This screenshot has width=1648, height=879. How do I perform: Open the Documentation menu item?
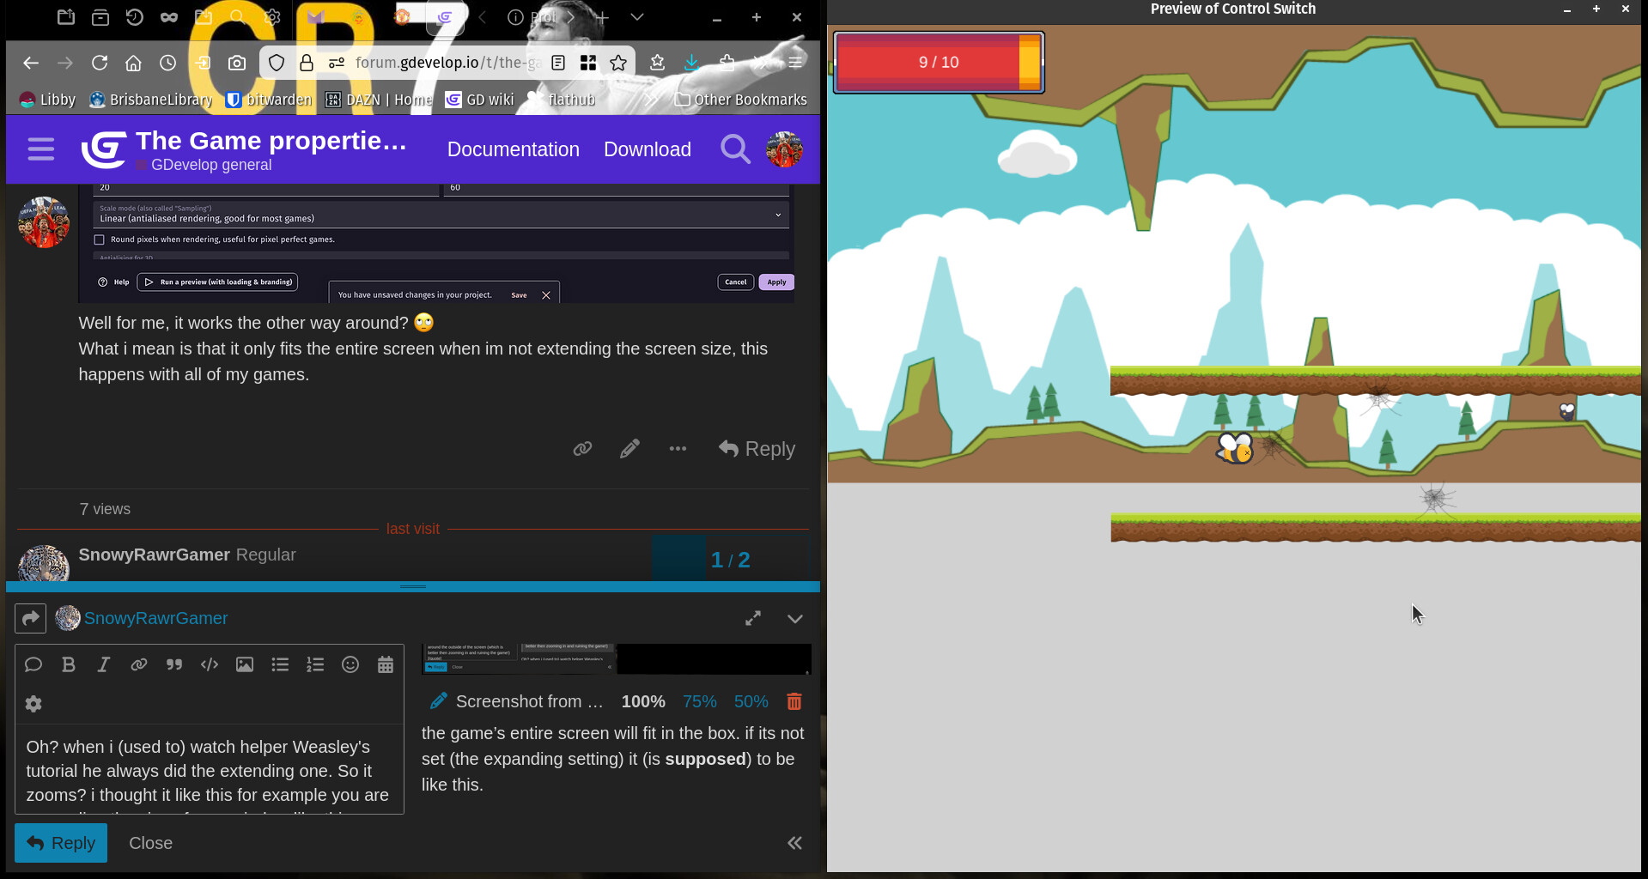click(x=513, y=149)
